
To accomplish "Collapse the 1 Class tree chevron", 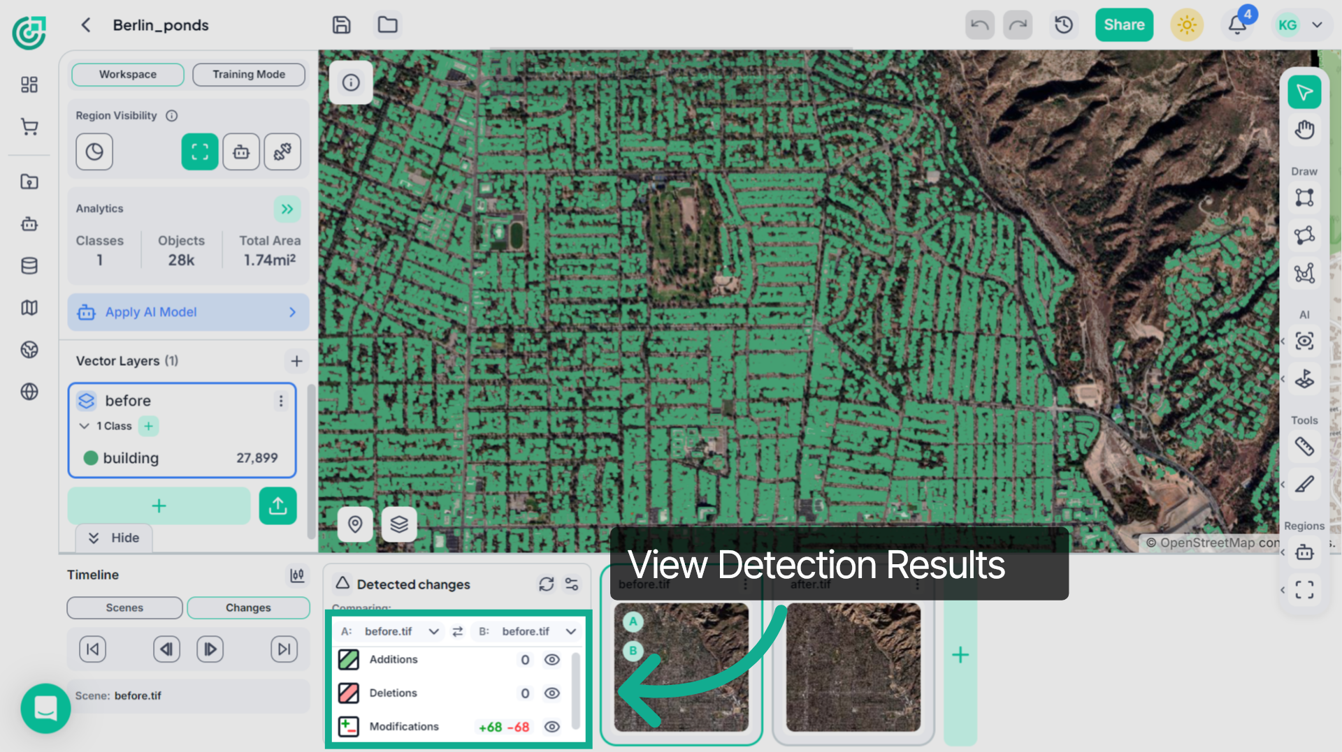I will coord(85,426).
